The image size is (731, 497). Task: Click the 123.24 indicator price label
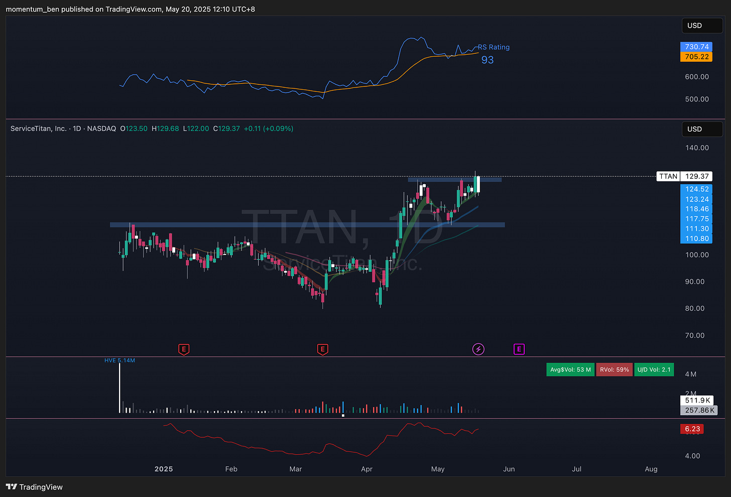click(x=696, y=199)
